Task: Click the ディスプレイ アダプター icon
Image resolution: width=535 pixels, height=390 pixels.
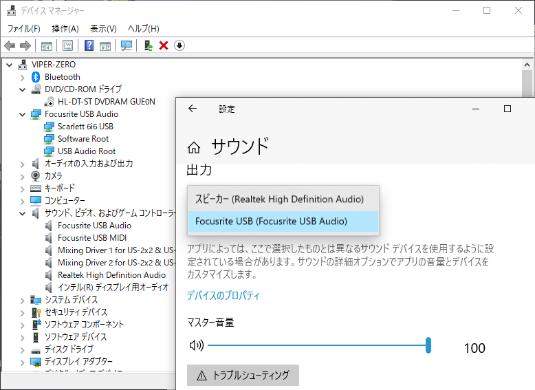Action: [36, 362]
